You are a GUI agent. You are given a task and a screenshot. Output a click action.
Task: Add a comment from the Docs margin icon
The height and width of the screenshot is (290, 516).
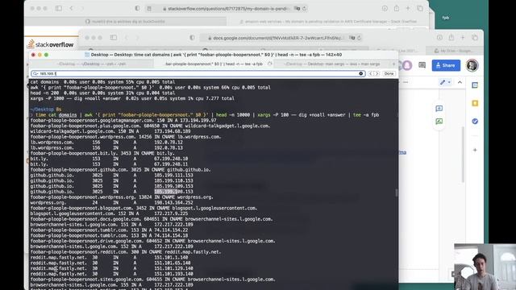pos(439,109)
